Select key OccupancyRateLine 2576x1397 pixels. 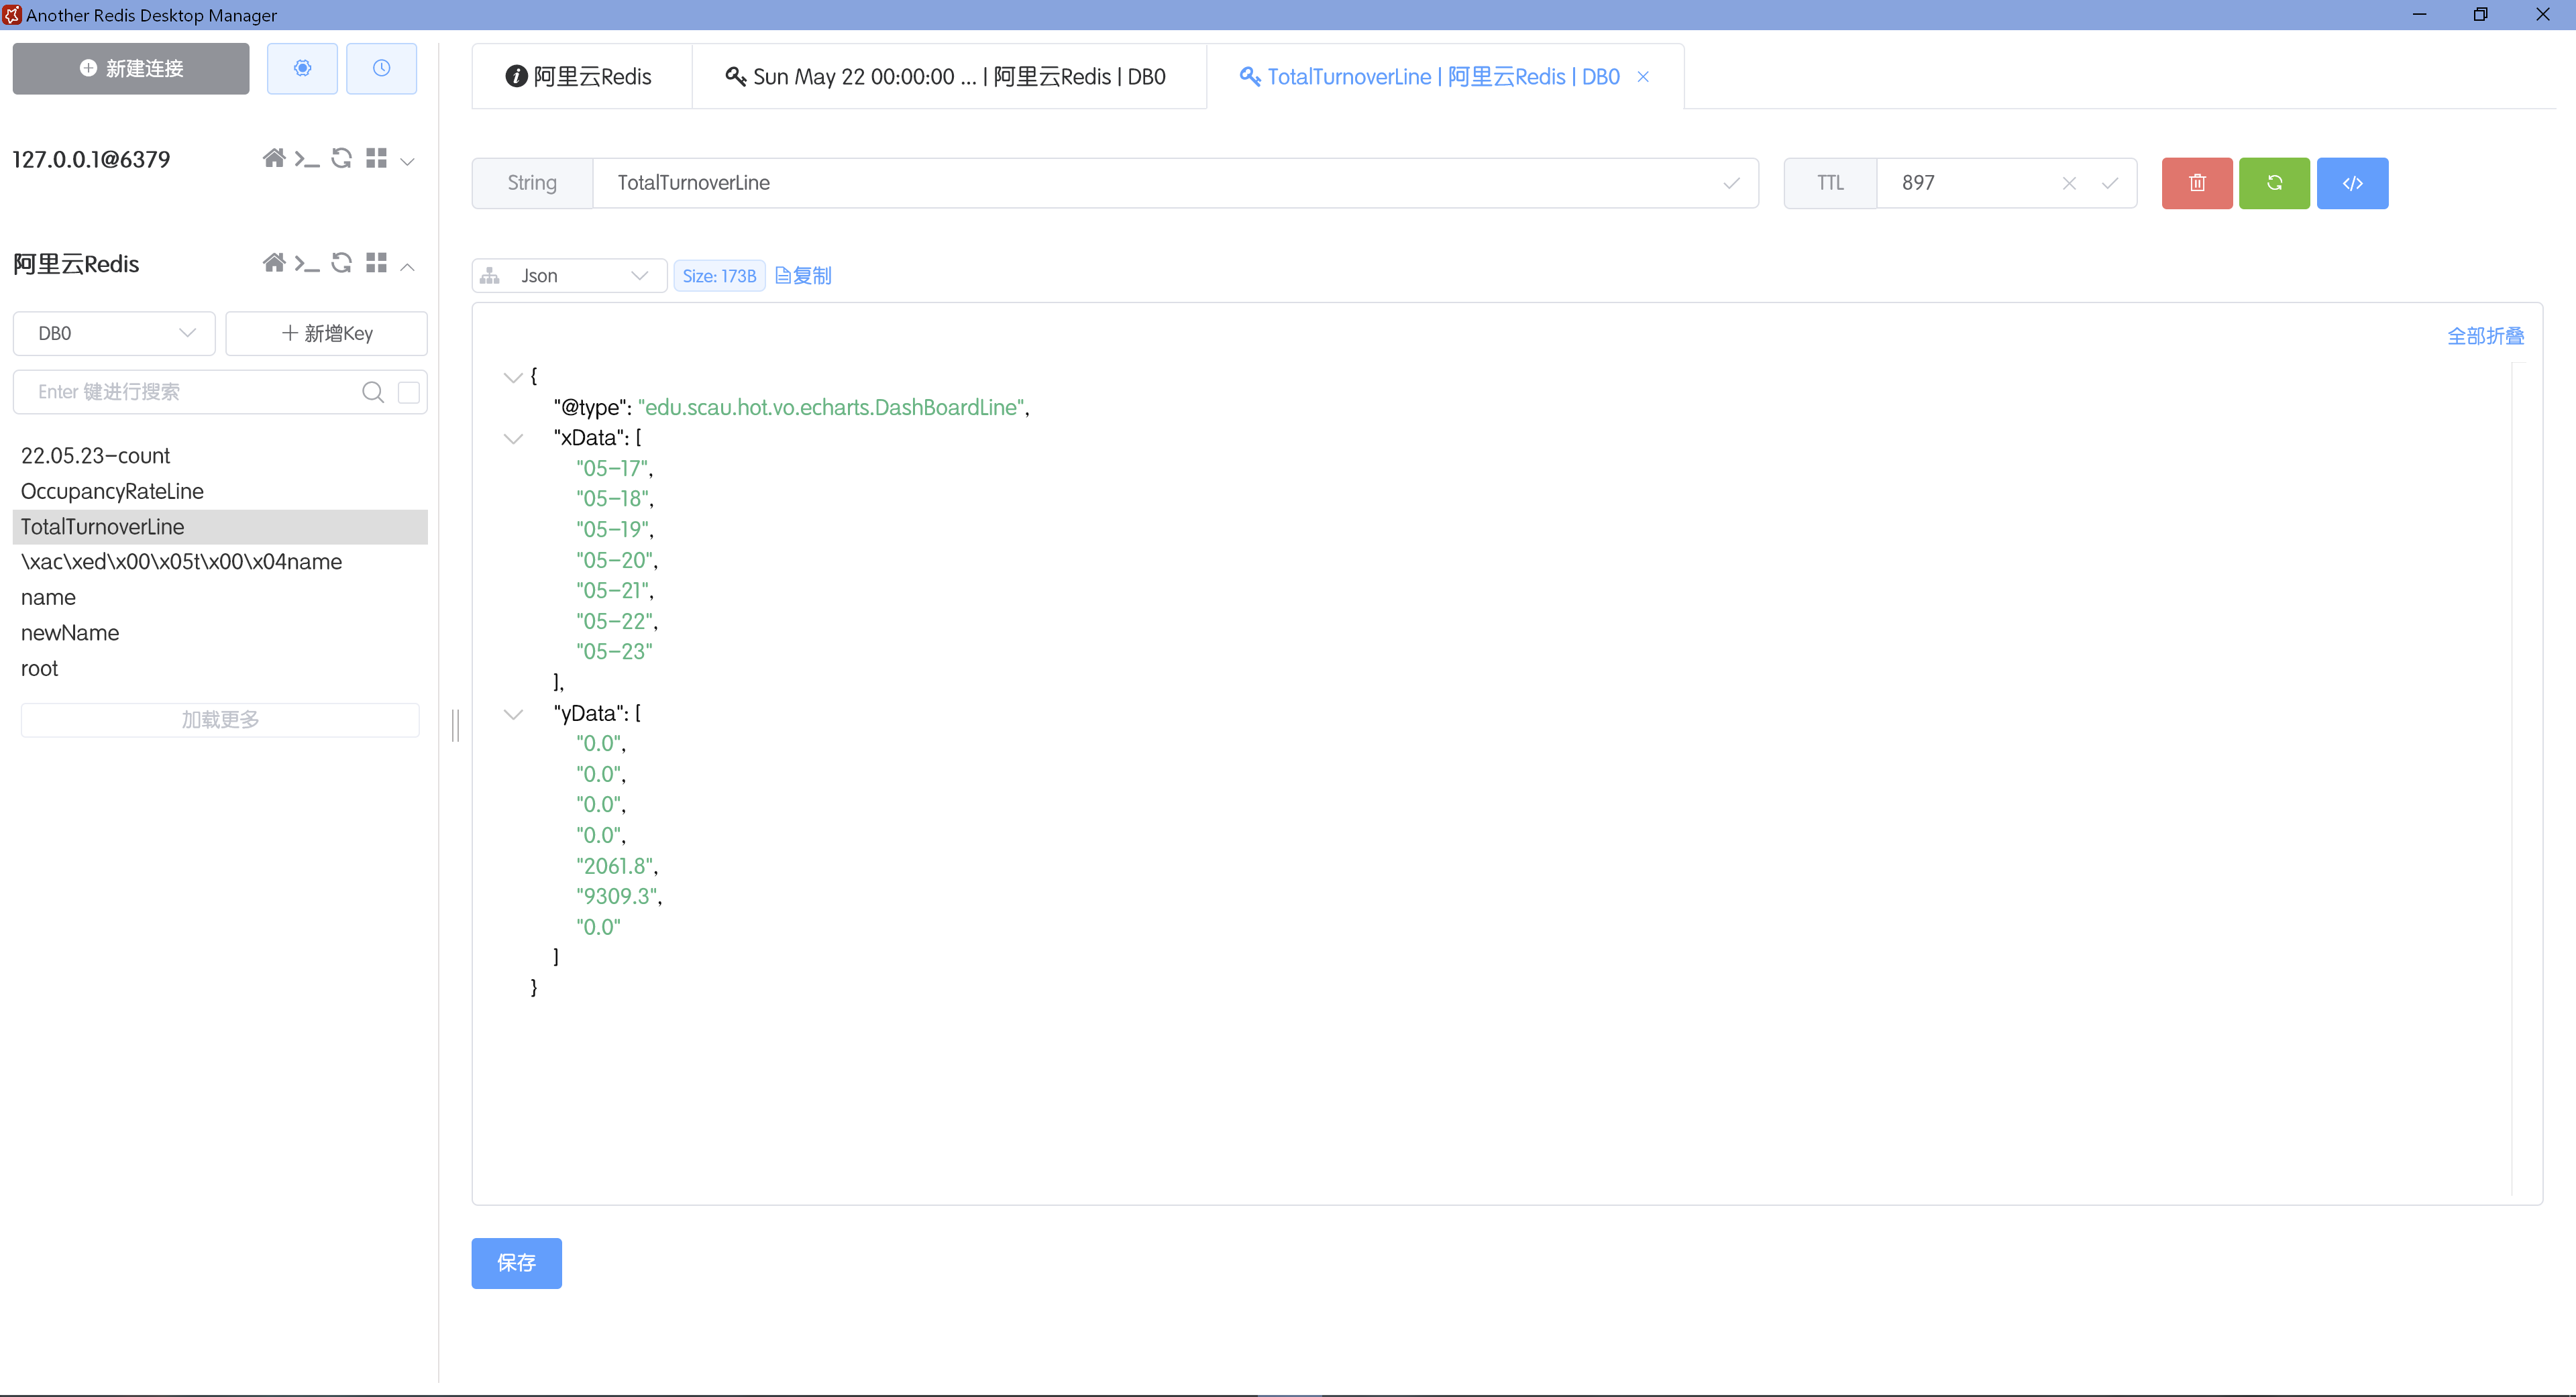coord(220,491)
